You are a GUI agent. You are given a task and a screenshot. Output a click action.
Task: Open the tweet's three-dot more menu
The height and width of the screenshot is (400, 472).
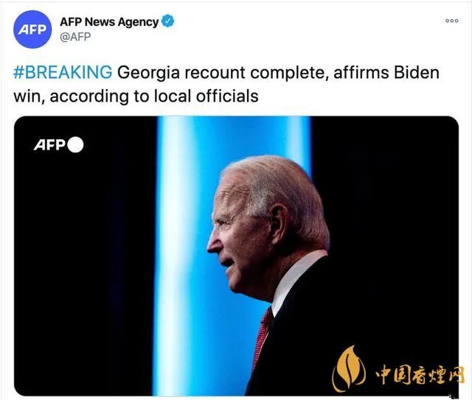click(451, 21)
